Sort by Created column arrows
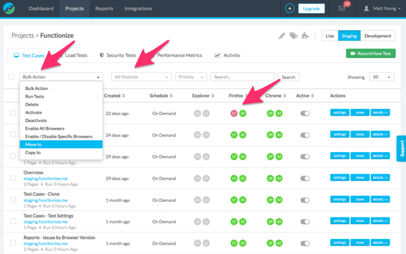 tap(124, 96)
